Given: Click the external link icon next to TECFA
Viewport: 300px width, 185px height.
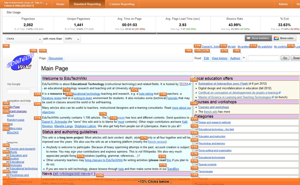Looking at the screenshot, I should point(190,84).
